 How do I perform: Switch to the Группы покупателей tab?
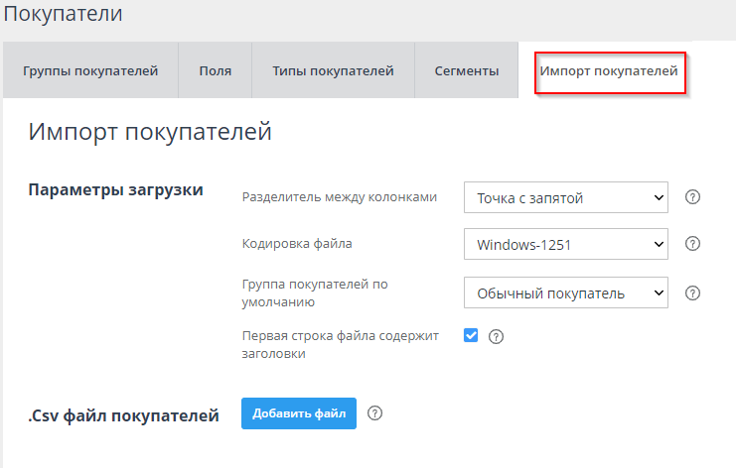tap(90, 70)
